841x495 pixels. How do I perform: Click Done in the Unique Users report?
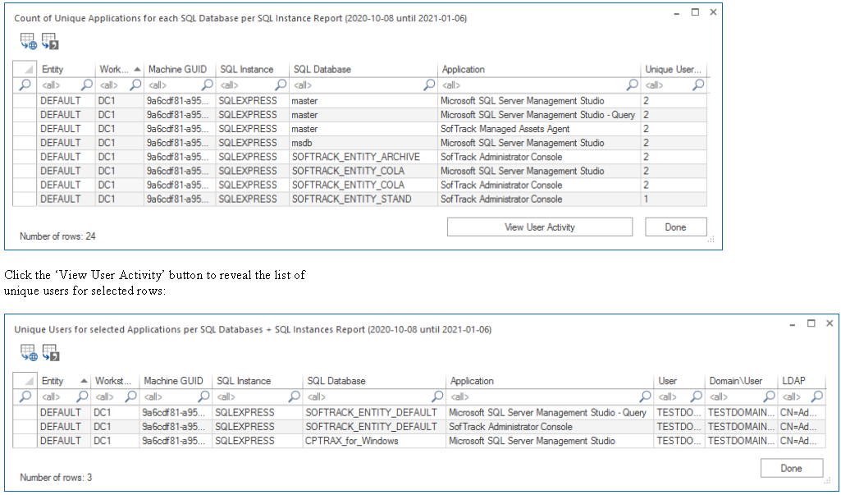(791, 468)
